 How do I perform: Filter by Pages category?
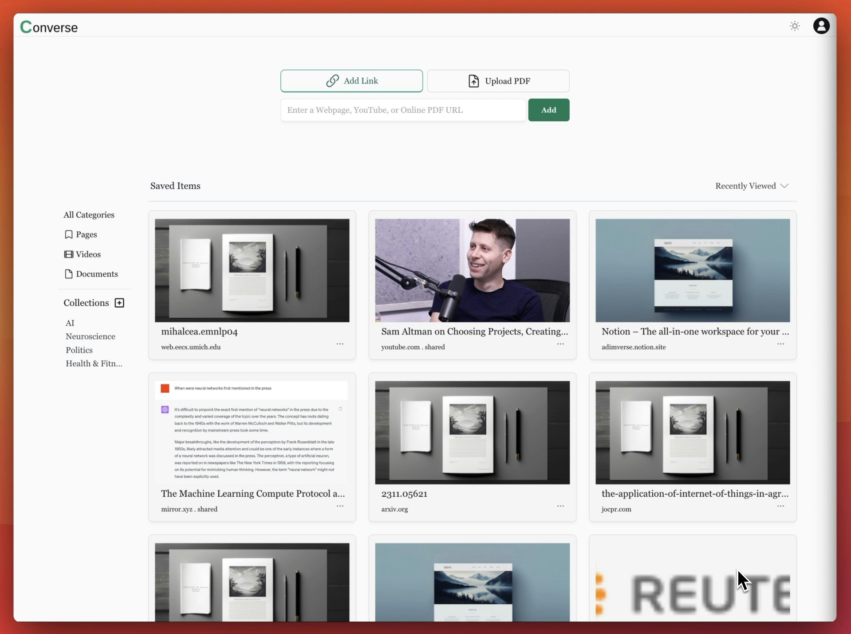point(81,234)
